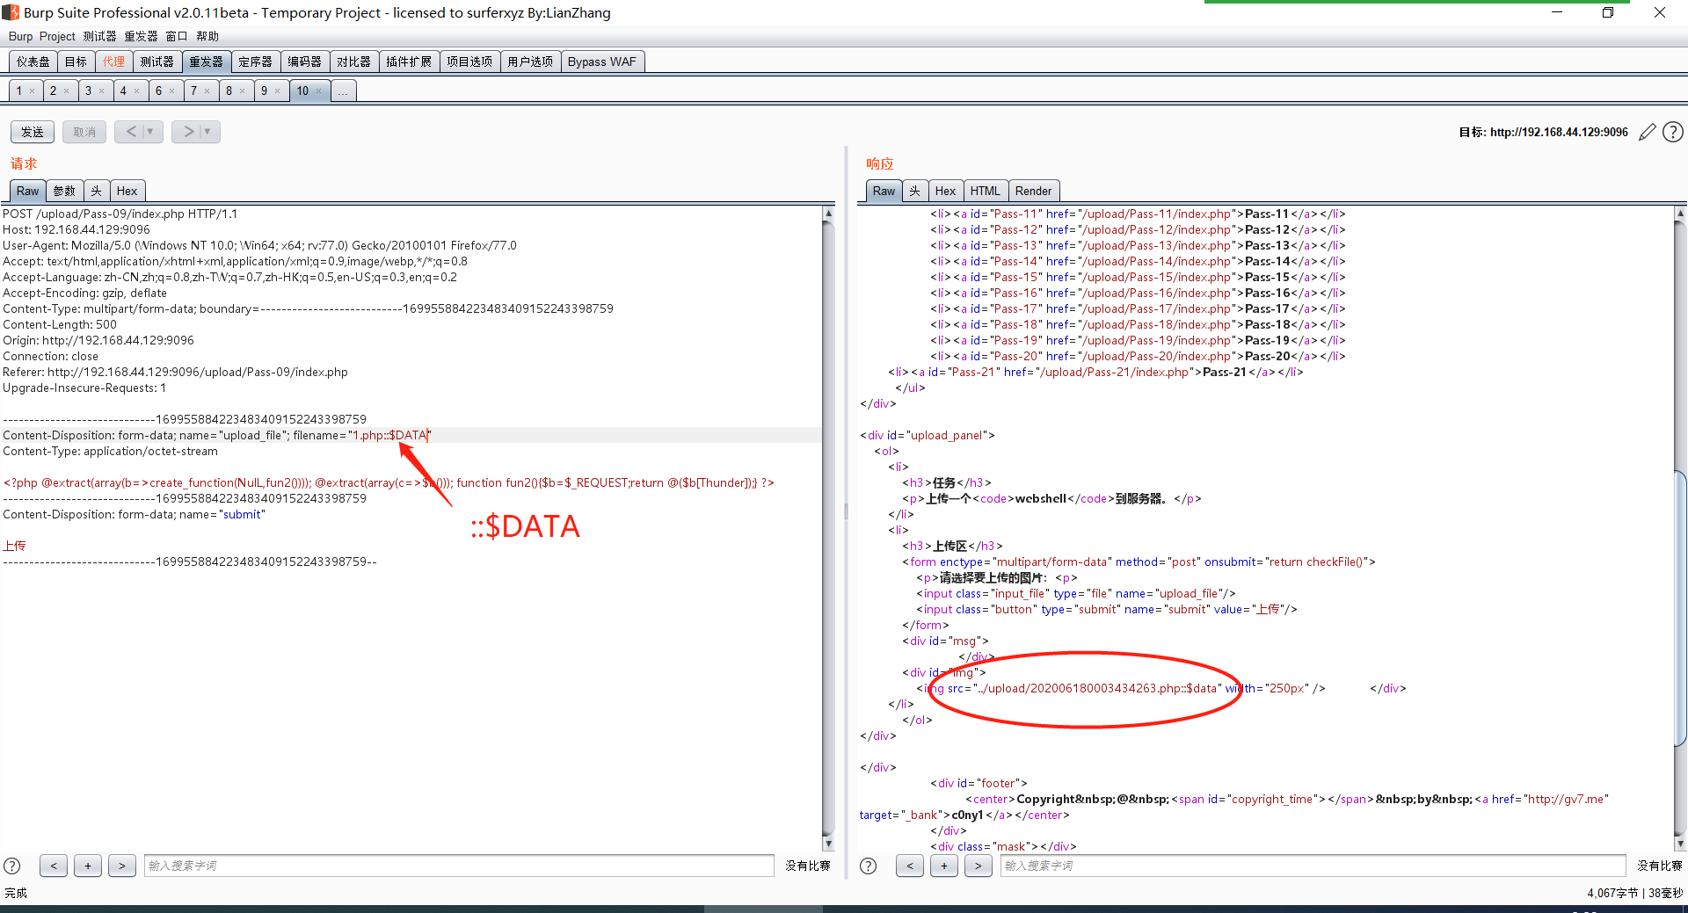Click the plus button in response search bar
The image size is (1688, 913).
click(x=944, y=866)
